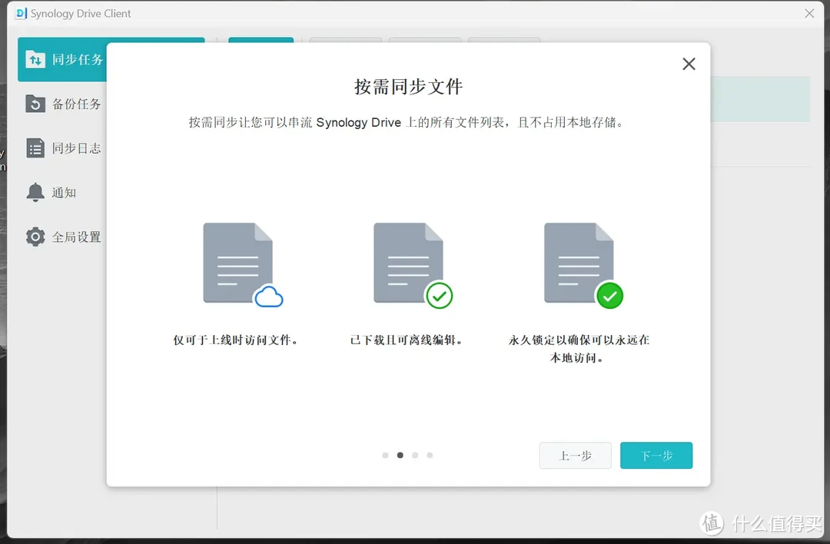Click the solid green checkmark on right document

pos(610,296)
